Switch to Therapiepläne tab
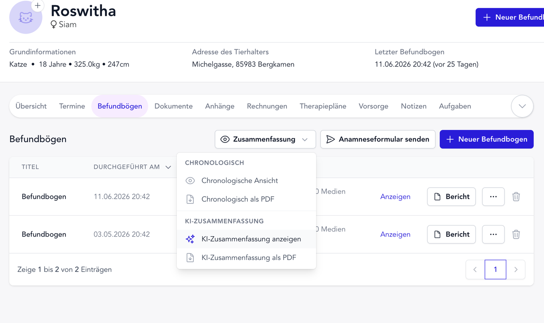 (x=323, y=106)
